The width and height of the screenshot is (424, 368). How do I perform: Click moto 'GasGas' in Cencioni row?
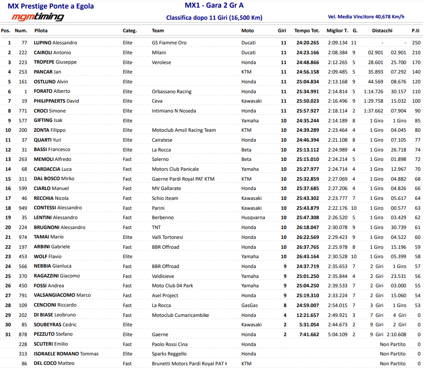pos(250,305)
